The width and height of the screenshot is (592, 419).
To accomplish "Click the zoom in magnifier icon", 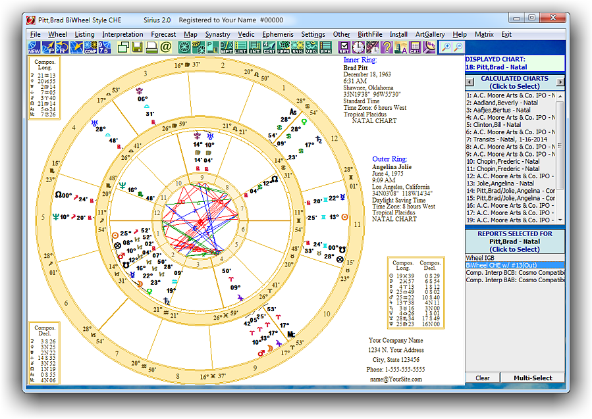I will click(446, 47).
